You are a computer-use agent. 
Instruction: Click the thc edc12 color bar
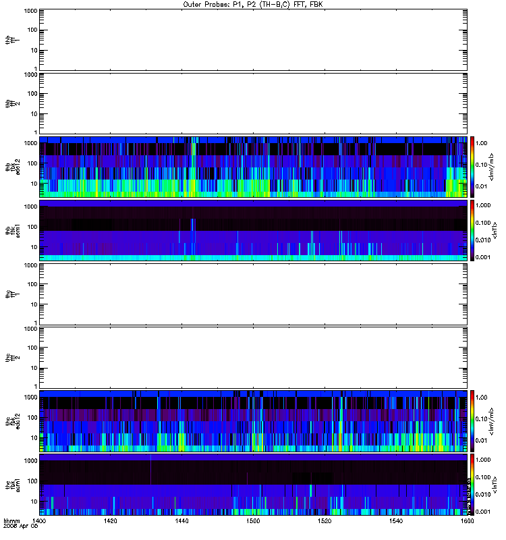(472, 421)
